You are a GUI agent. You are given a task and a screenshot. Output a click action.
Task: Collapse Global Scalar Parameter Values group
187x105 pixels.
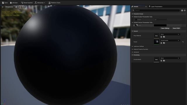tap(132, 17)
